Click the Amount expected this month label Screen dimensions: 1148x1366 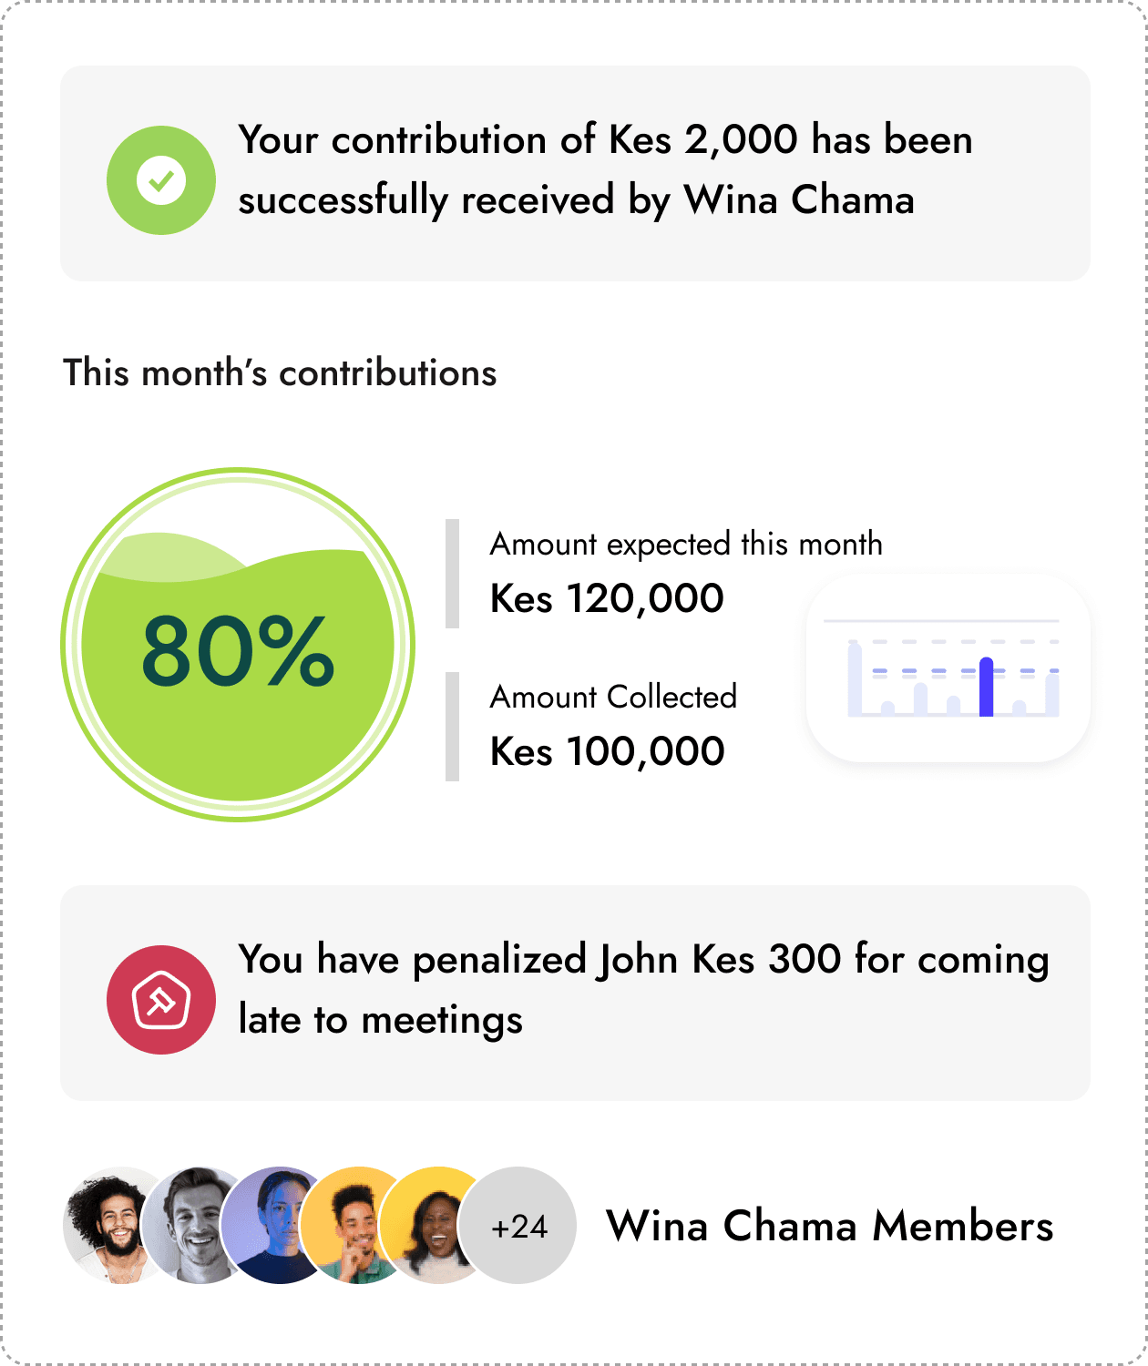tap(686, 544)
